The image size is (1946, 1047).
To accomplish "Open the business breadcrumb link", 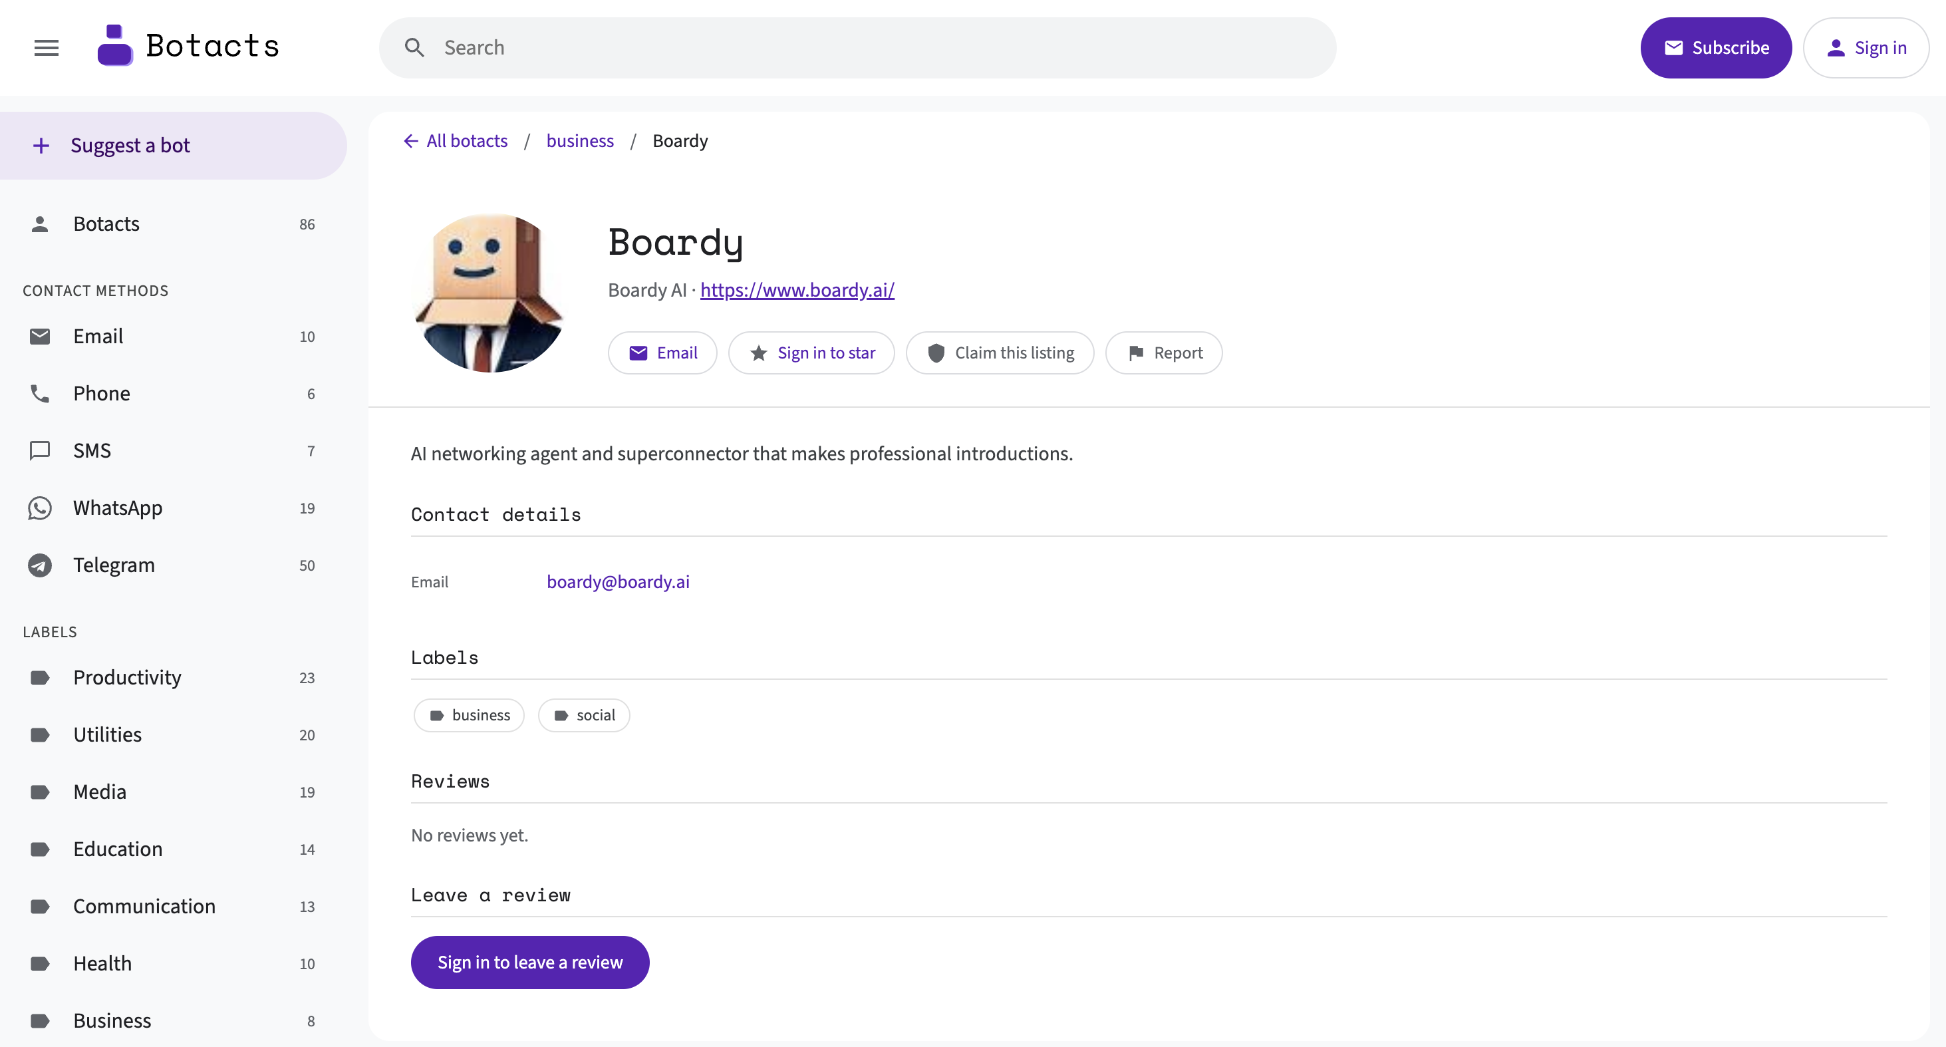I will pos(579,141).
